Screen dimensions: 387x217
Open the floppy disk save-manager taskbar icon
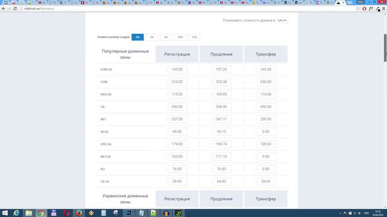pos(54,213)
